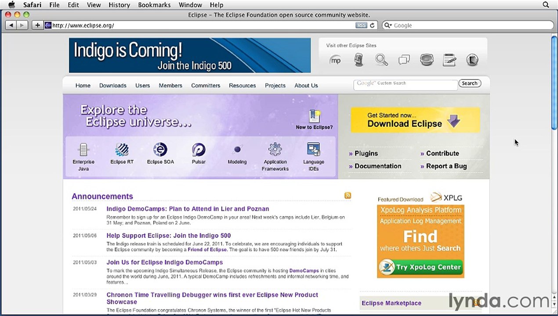Click the 2011/05/24 announcement date
558x316 pixels.
coord(85,209)
